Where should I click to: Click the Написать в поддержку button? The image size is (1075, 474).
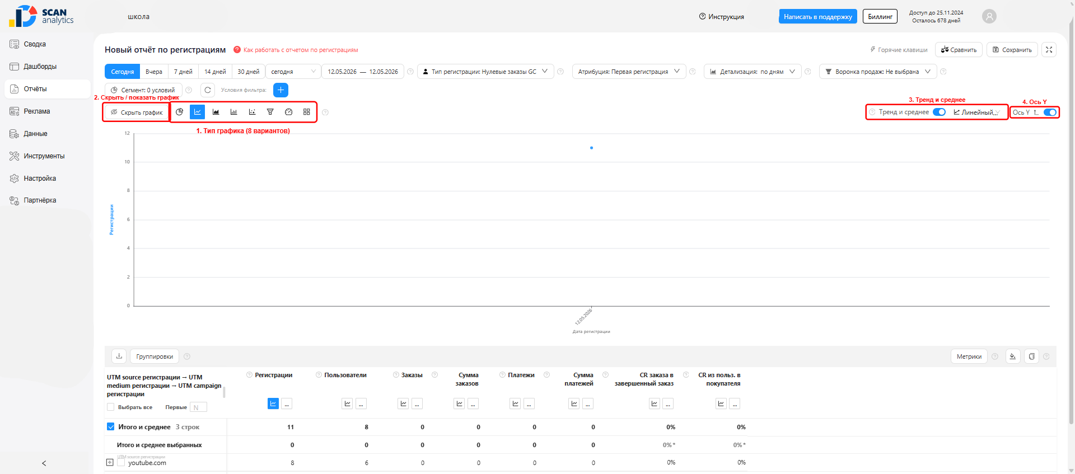tap(817, 16)
